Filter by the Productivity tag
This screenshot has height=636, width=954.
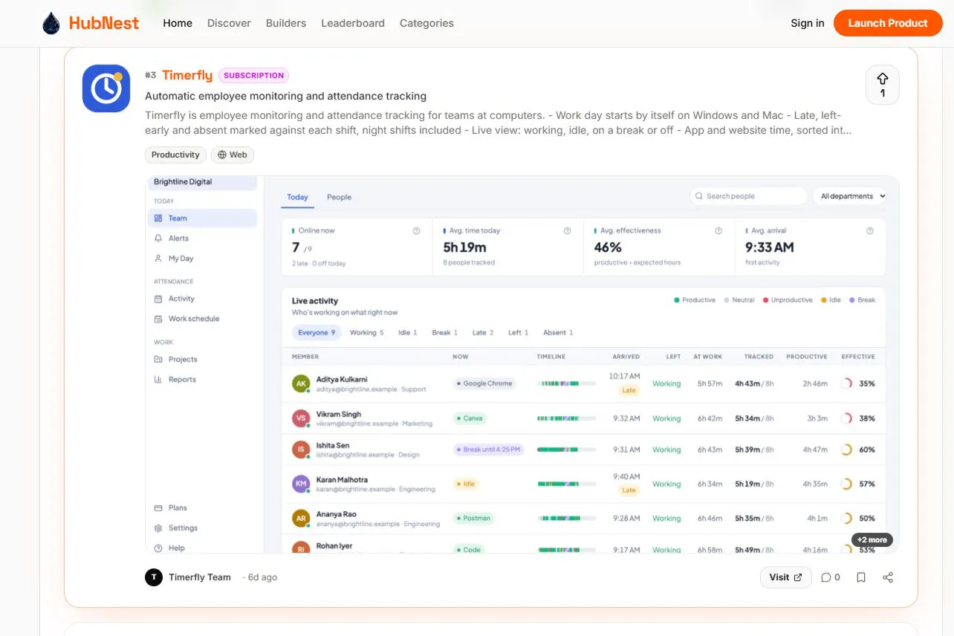point(175,155)
